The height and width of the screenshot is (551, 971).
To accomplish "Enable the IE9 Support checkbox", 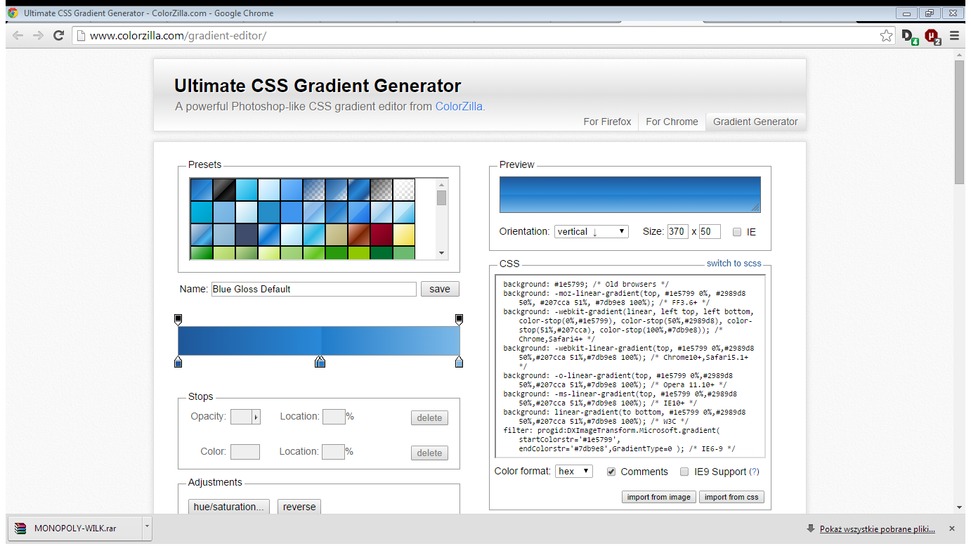I will click(684, 472).
